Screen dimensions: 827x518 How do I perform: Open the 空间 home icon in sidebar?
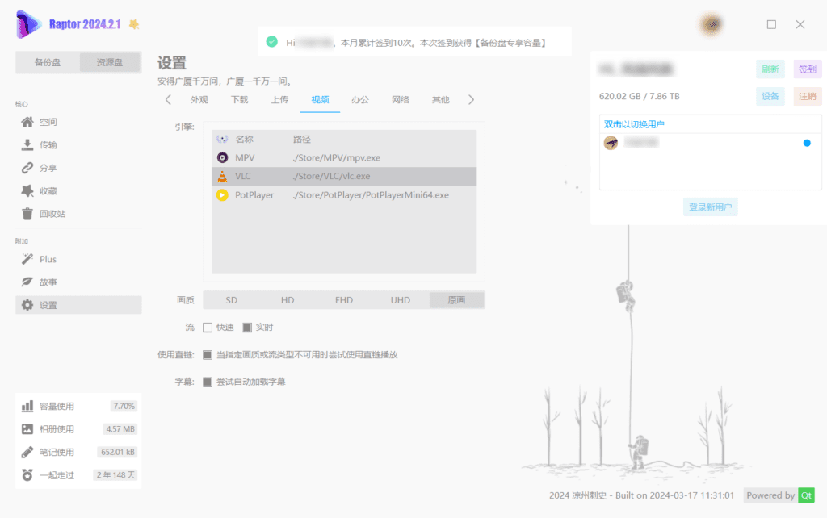coord(27,122)
